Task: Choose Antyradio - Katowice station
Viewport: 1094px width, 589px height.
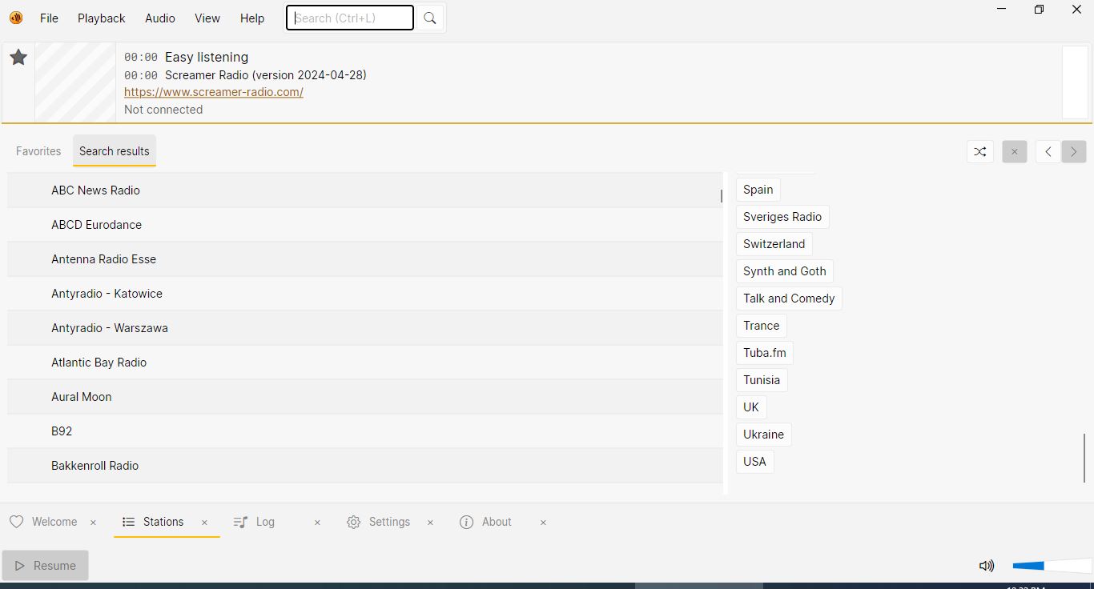Action: click(365, 294)
